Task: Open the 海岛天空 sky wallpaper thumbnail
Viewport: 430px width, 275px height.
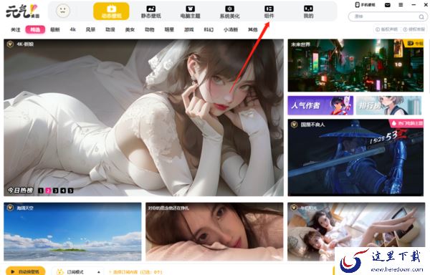Action: tap(72, 231)
